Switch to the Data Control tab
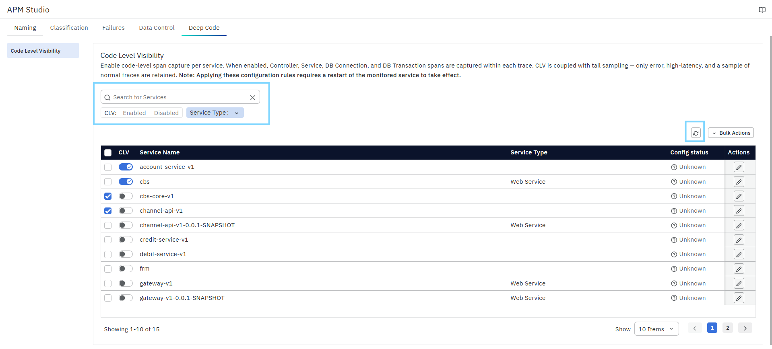This screenshot has width=772, height=349. coord(157,28)
